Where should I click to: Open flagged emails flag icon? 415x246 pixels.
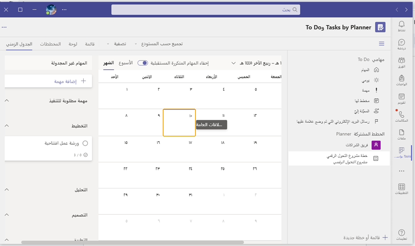[376, 121]
